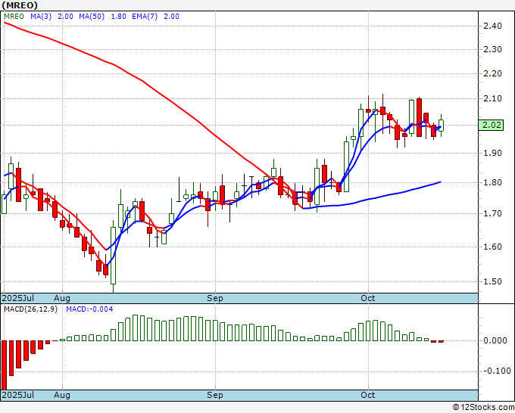This screenshot has height=413, width=515.
Task: Click Oct on the MACD axis
Action: [367, 395]
